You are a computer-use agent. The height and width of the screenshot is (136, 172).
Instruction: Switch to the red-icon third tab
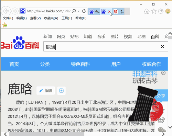118,11
